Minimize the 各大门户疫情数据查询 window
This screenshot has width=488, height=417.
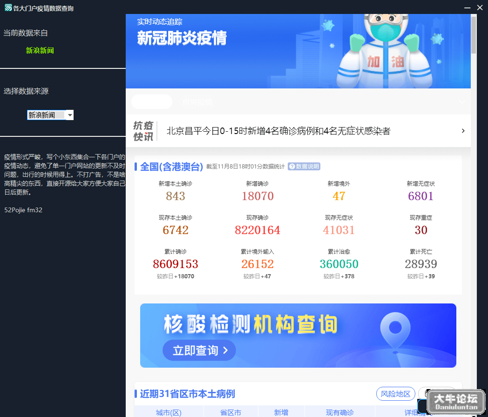click(467, 8)
